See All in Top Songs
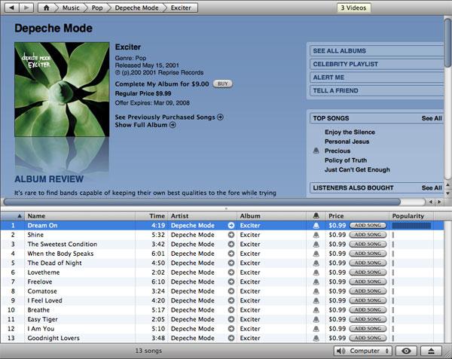 (x=432, y=118)
